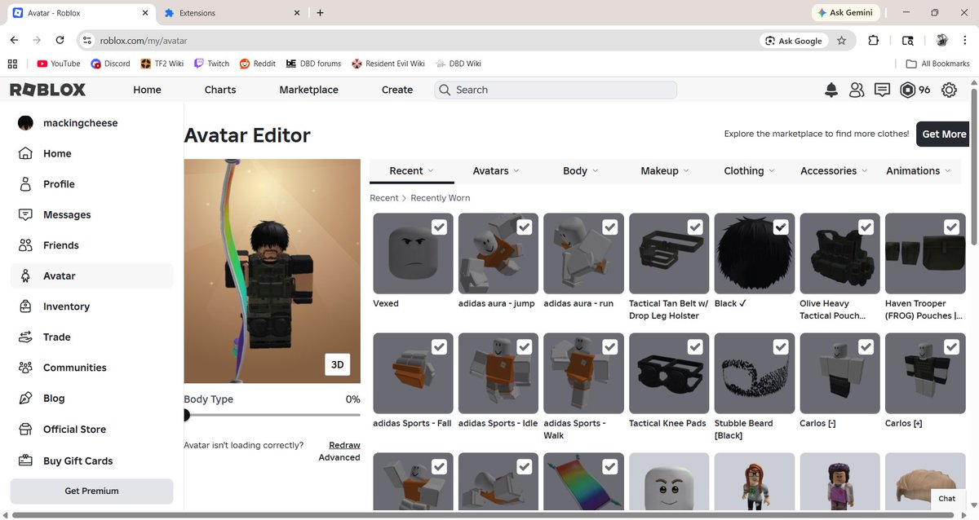Image resolution: width=979 pixels, height=520 pixels.
Task: Click the Trade icon in the sidebar
Action: click(25, 337)
